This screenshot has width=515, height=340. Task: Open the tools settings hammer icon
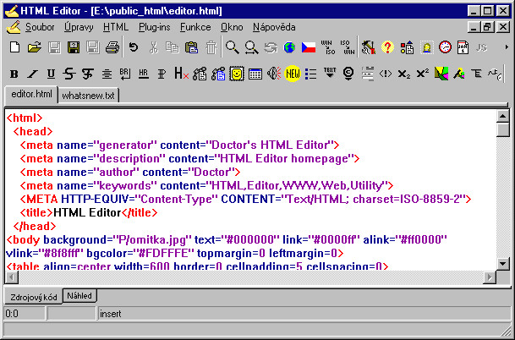click(369, 47)
